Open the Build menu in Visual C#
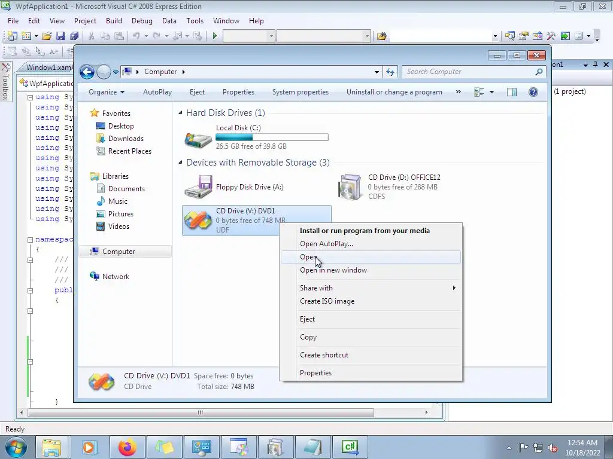This screenshot has height=459, width=613. point(114,21)
